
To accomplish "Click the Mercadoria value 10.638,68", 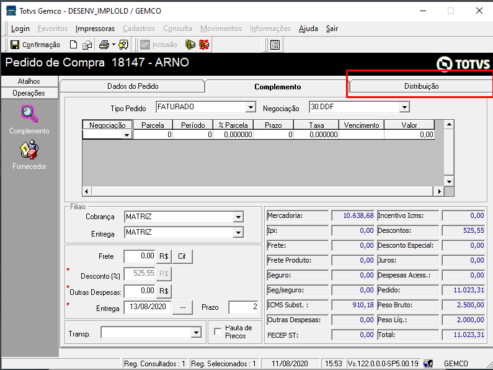I will (353, 216).
